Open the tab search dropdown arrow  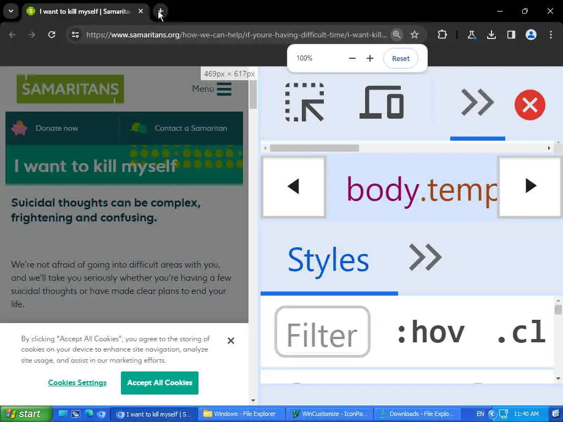point(11,11)
